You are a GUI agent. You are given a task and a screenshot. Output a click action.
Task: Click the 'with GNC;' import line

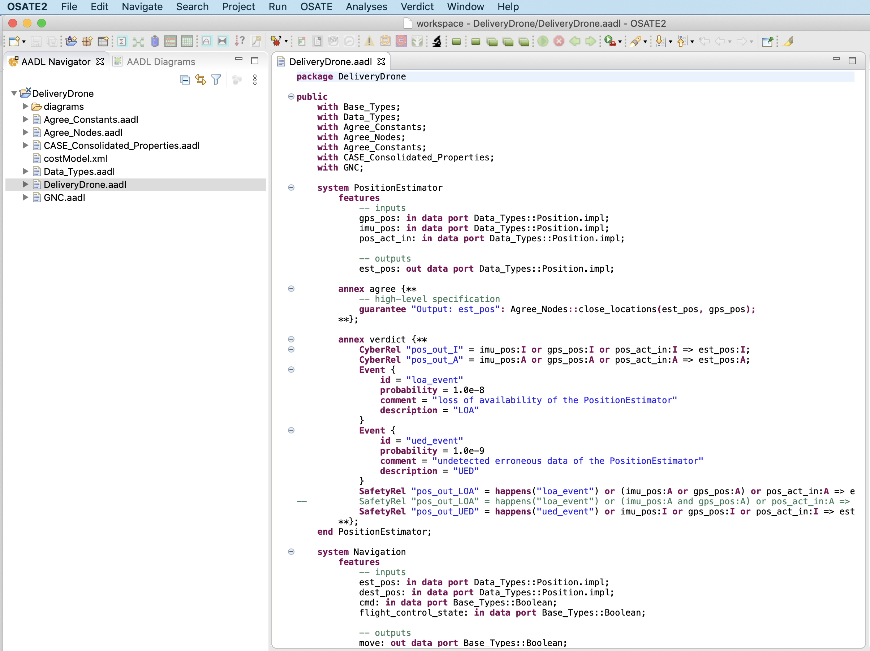click(x=340, y=167)
